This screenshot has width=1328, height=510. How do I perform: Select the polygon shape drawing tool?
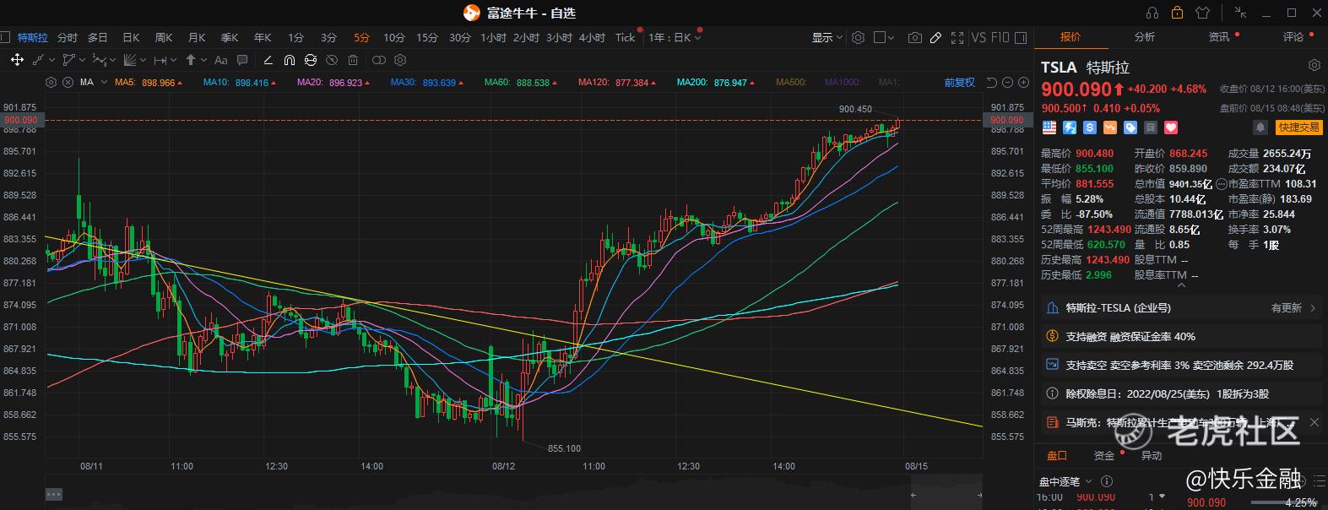coord(68,60)
